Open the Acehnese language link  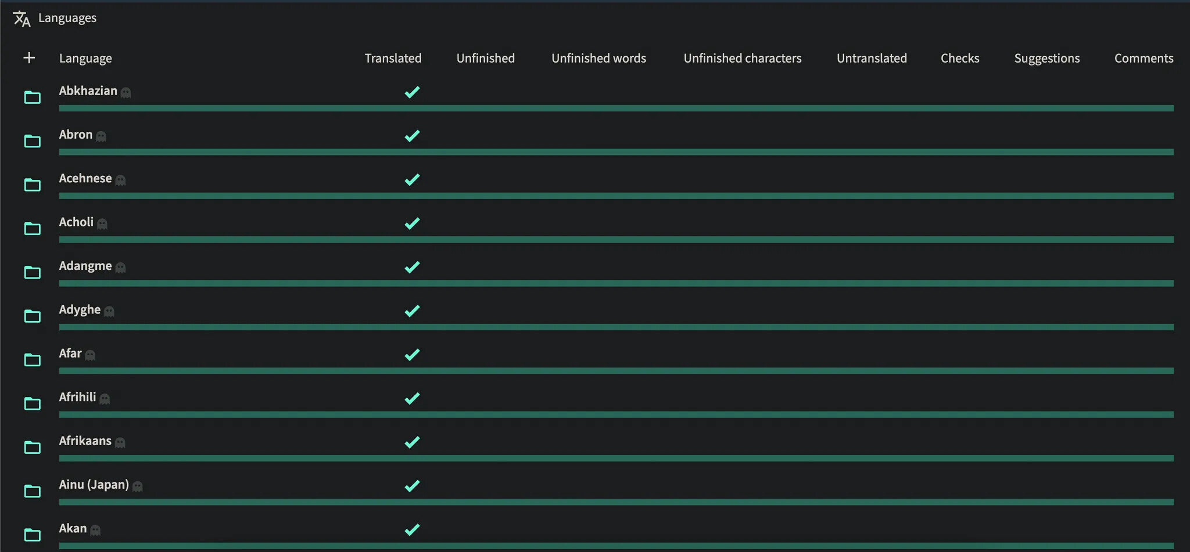[x=85, y=178]
